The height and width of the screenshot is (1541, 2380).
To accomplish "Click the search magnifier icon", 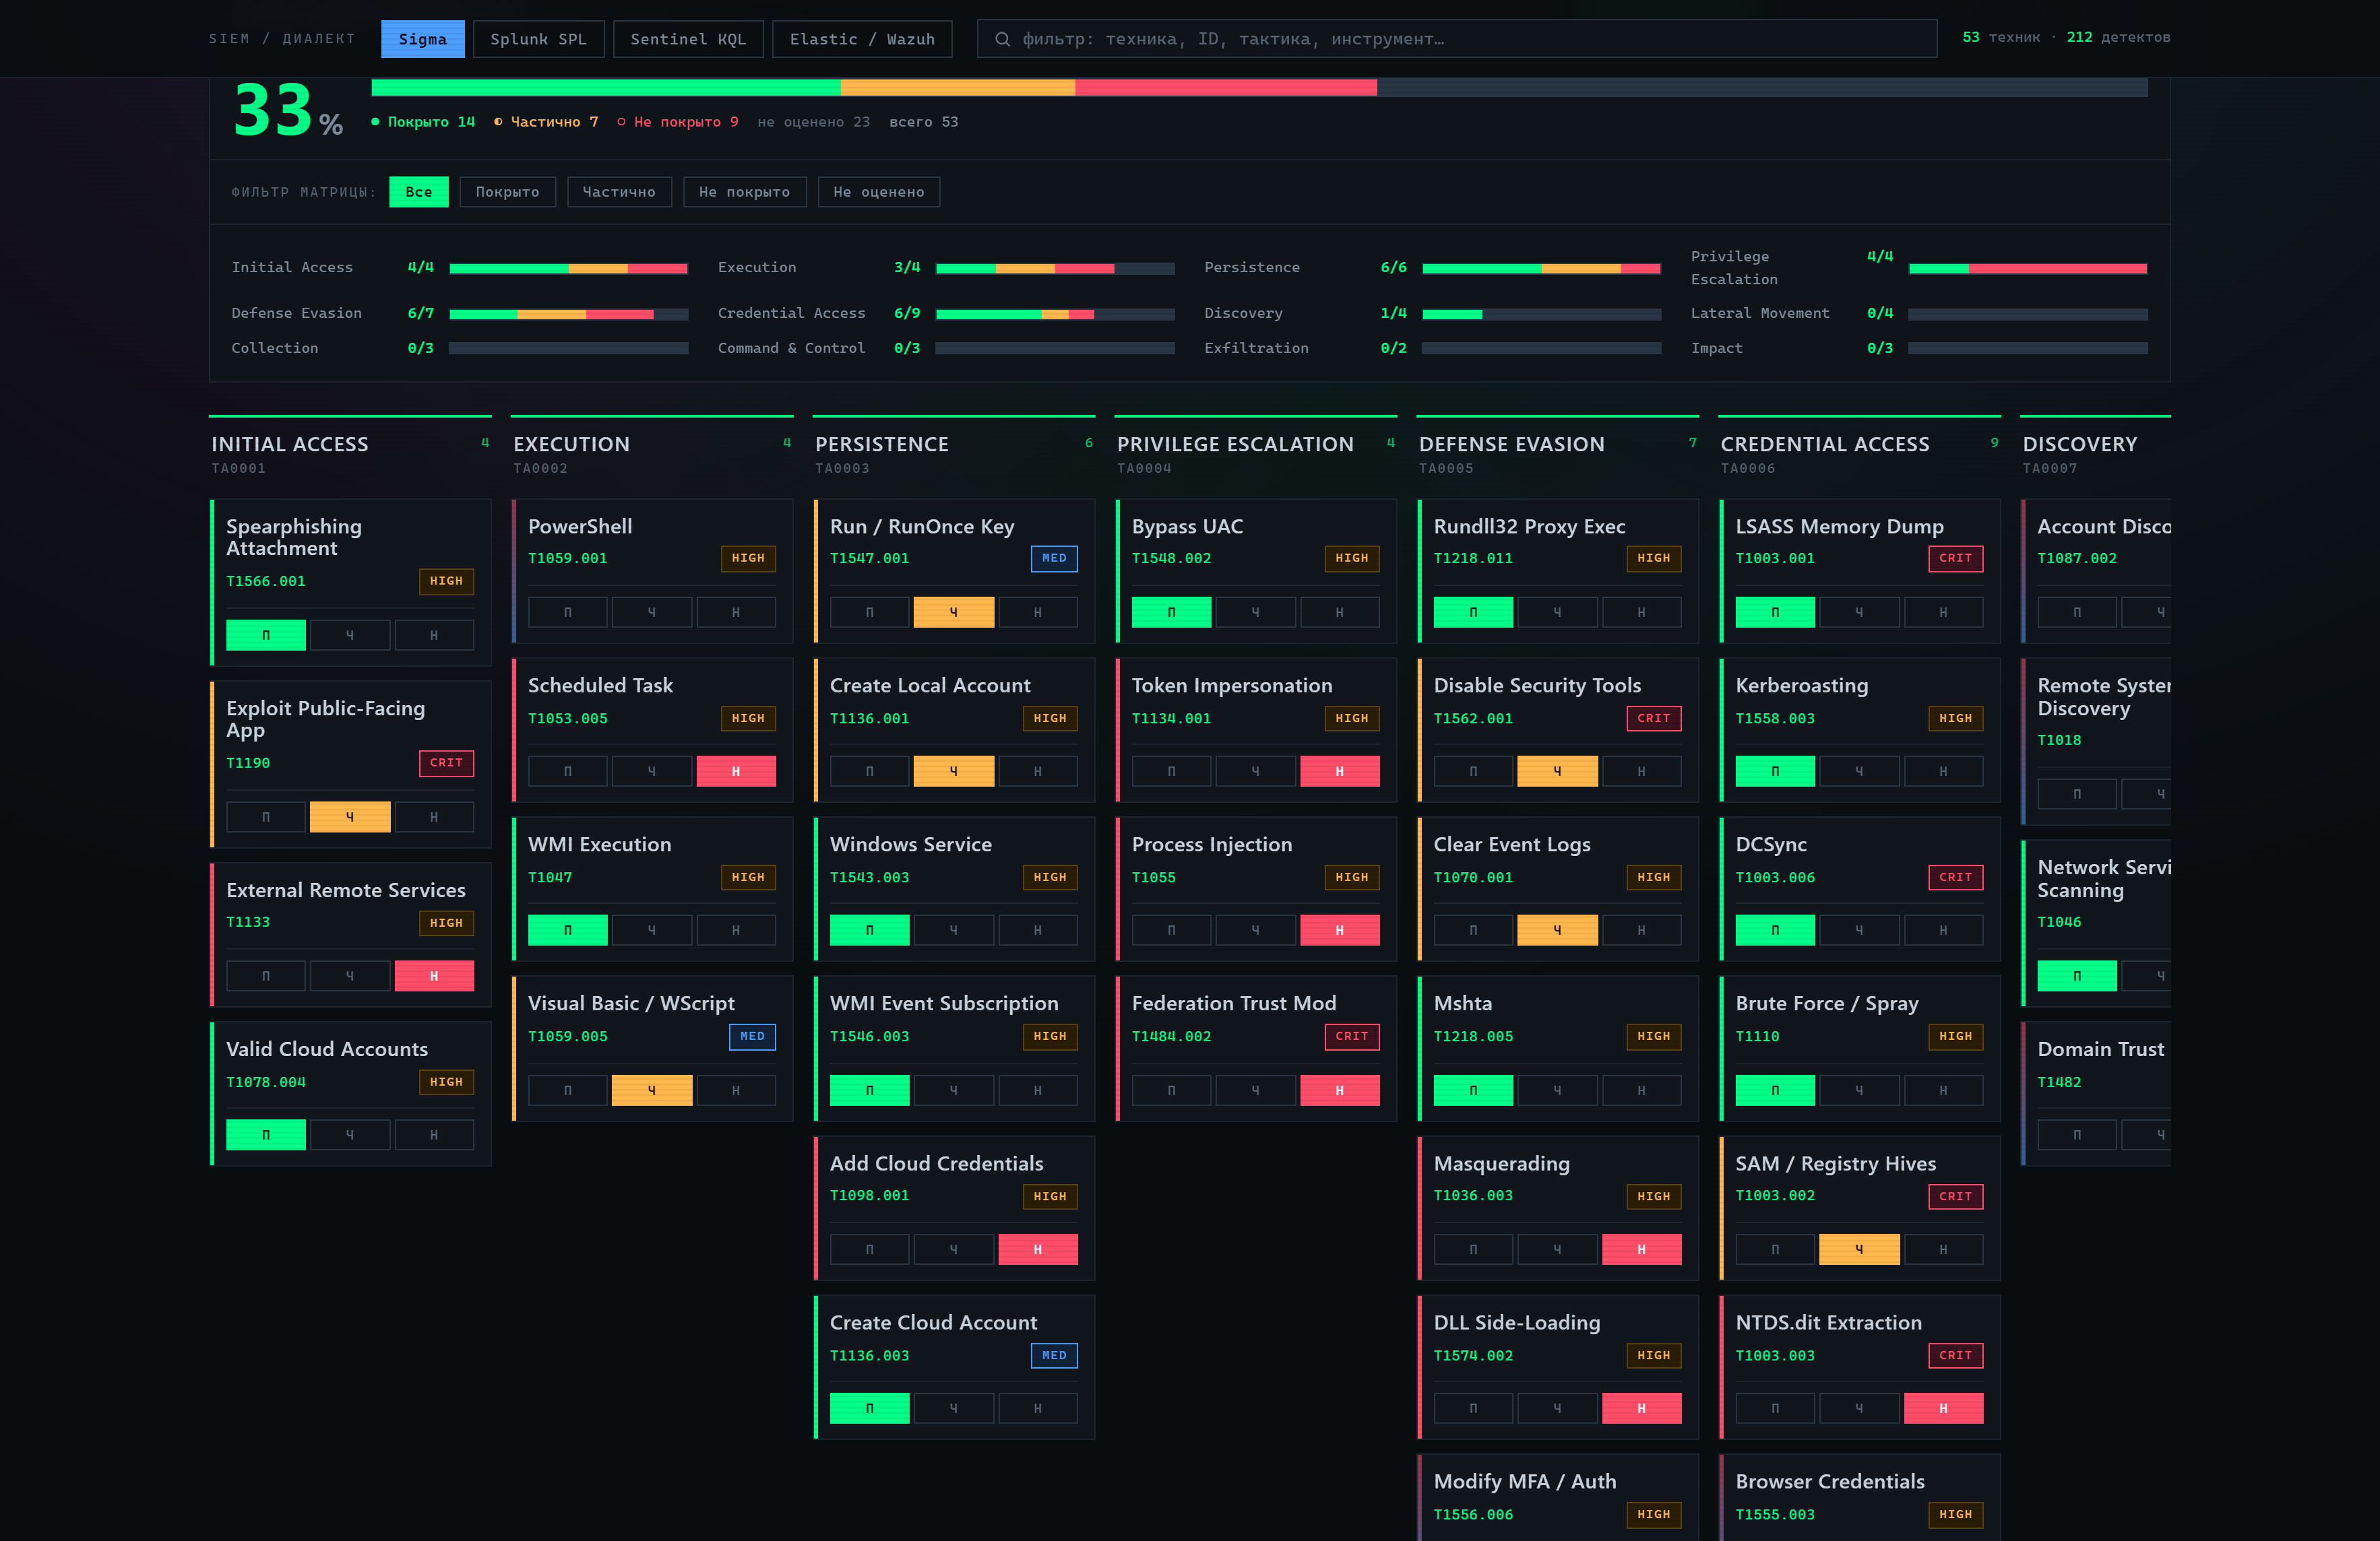I will click(1002, 39).
